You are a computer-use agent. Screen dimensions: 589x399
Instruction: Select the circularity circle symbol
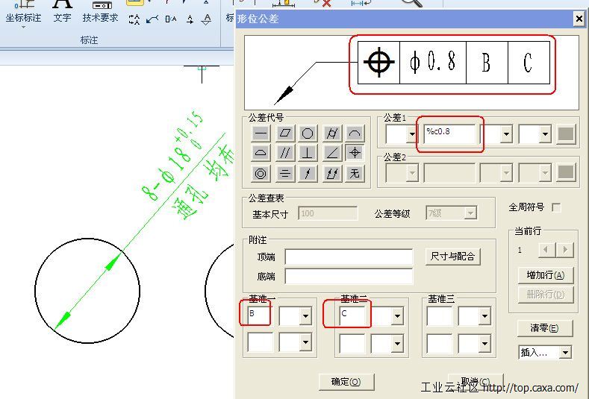point(308,133)
